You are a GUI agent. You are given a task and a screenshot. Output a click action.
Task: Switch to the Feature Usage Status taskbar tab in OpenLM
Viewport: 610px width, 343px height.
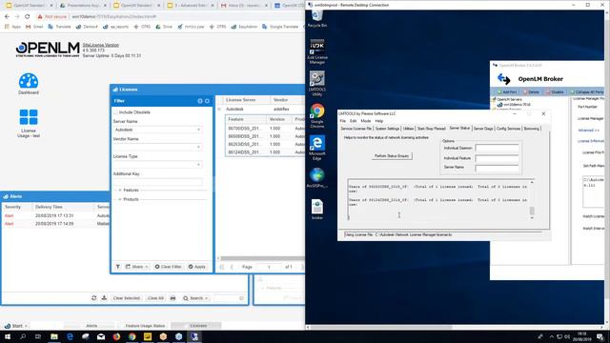(x=145, y=326)
